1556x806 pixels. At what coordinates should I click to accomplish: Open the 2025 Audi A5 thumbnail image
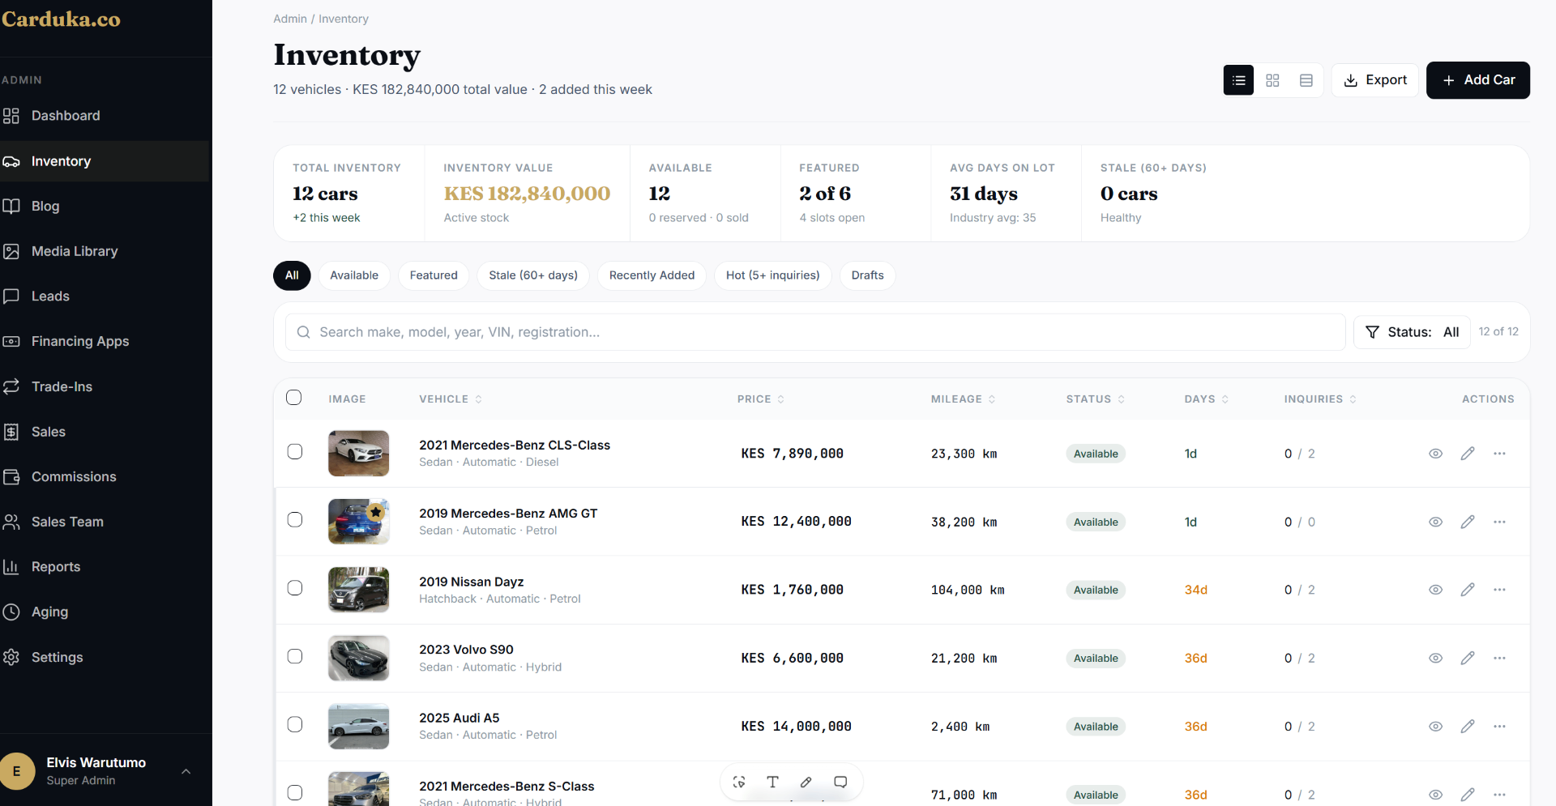[x=358, y=727]
